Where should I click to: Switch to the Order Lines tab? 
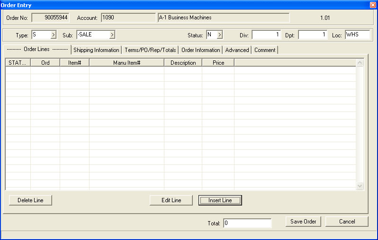tap(37, 49)
